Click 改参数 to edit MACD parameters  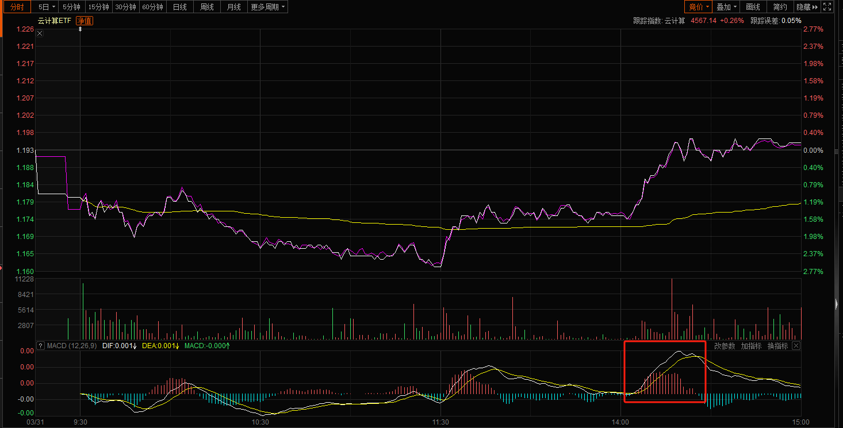(x=725, y=346)
